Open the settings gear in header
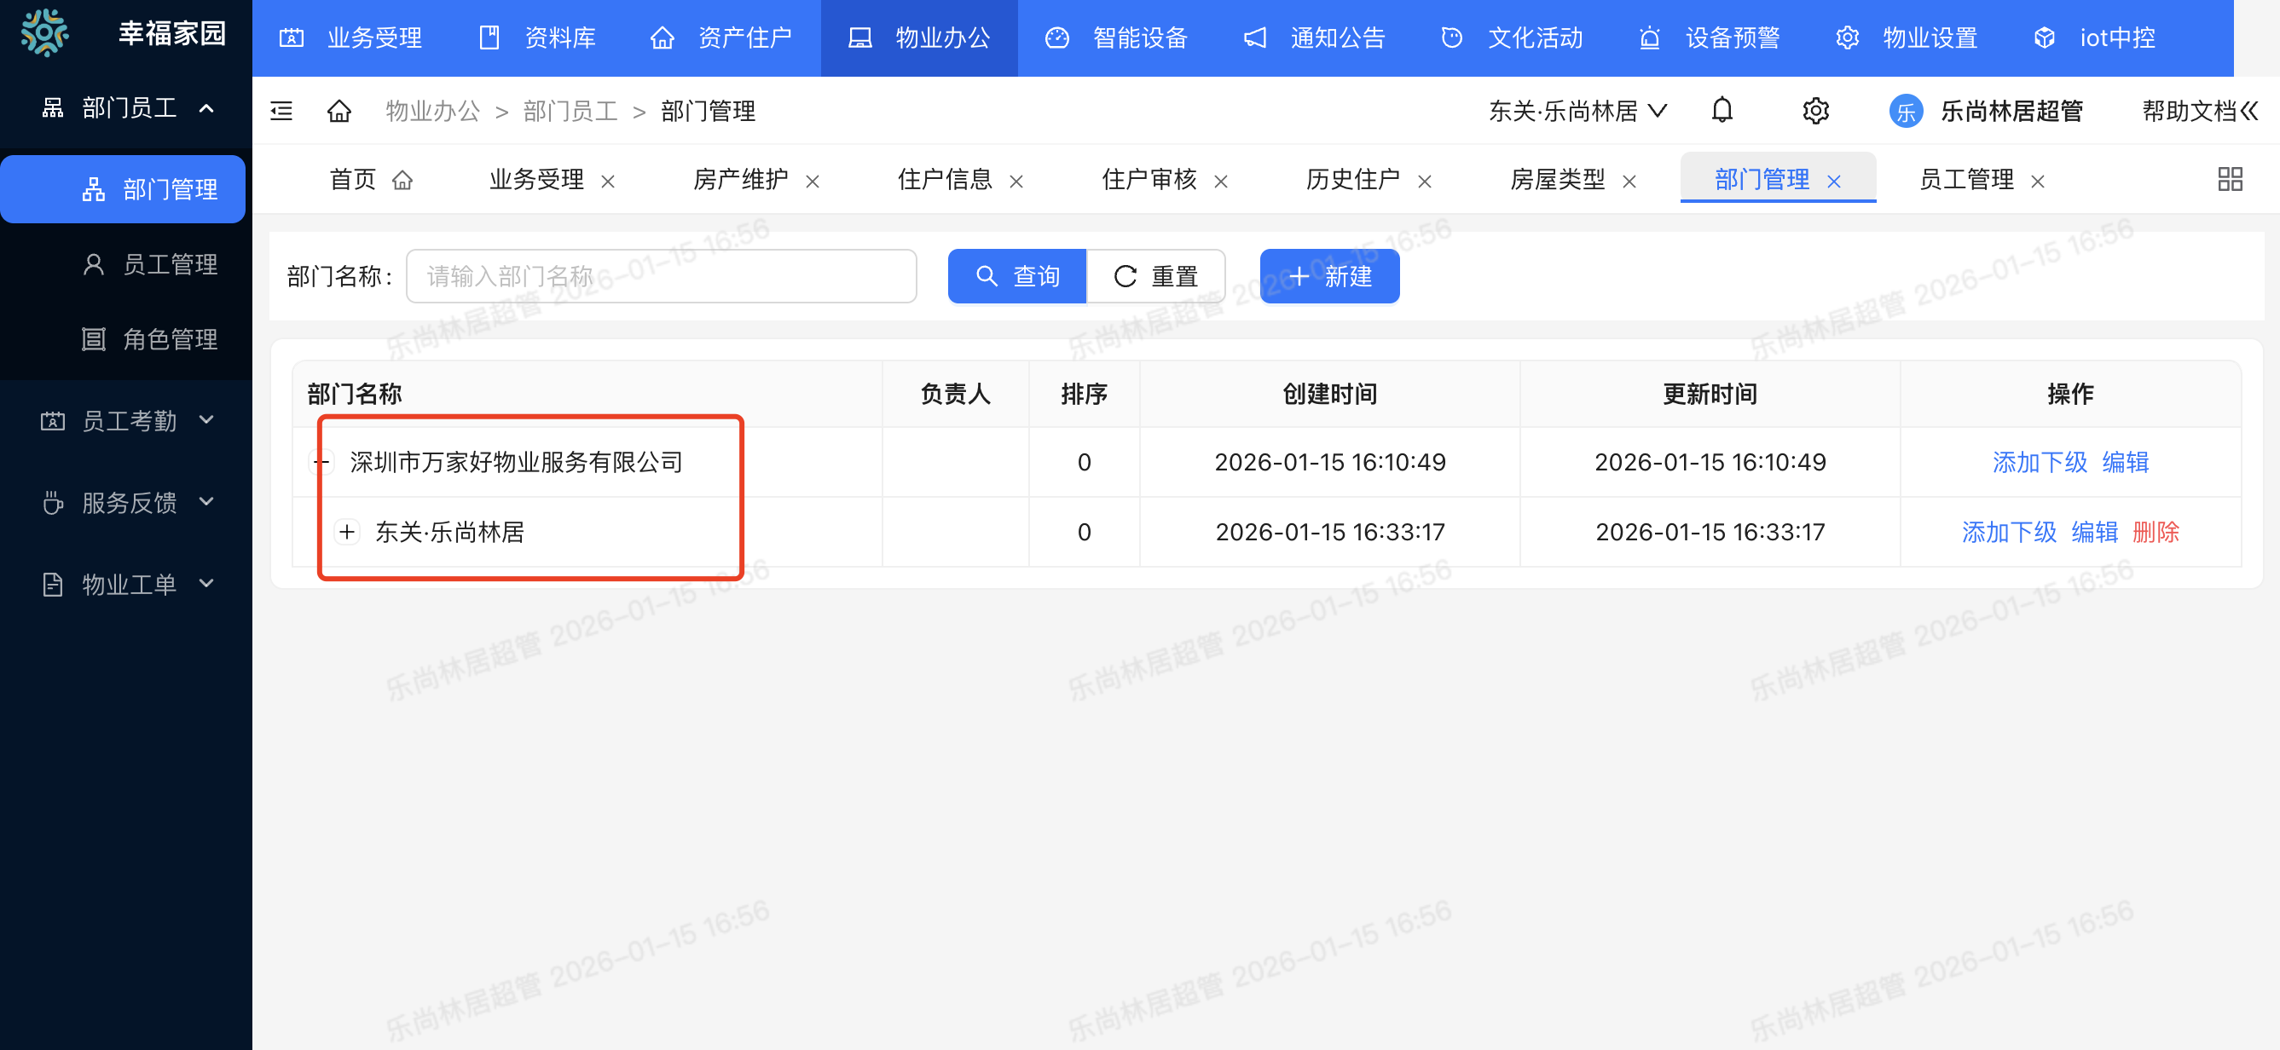The width and height of the screenshot is (2280, 1050). coord(1815,111)
